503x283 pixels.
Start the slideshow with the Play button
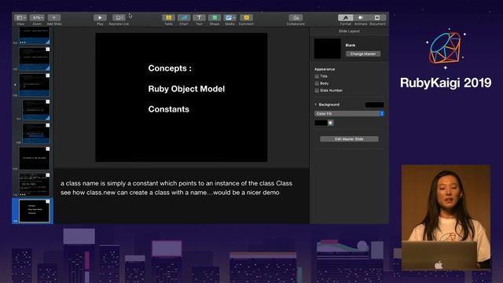point(100,17)
